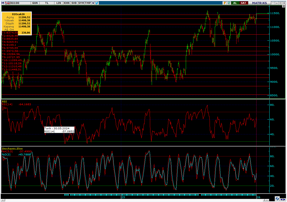Click trend label T8:10284,96
Screen dimensions: 287x202
coord(11,54)
